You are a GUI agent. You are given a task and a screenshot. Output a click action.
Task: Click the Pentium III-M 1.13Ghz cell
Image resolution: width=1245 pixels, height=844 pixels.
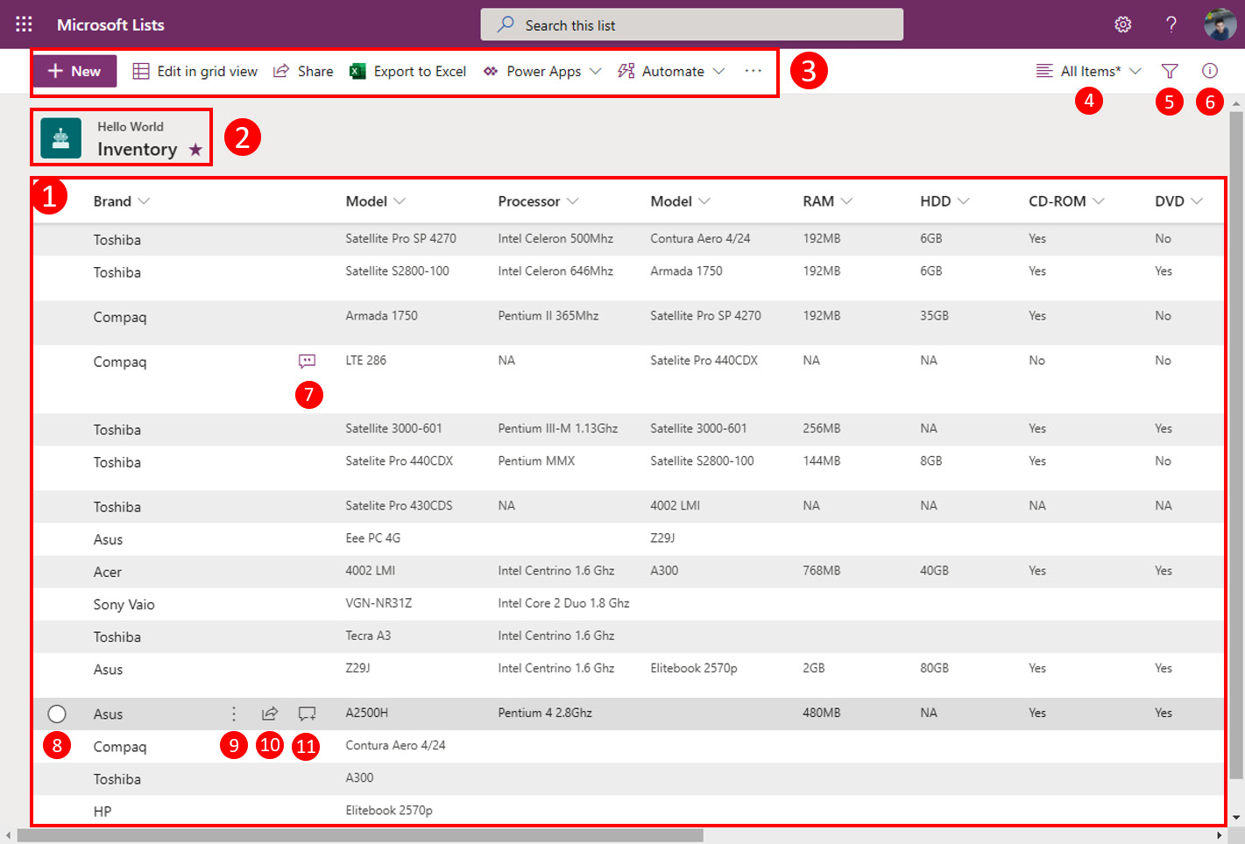tap(558, 429)
